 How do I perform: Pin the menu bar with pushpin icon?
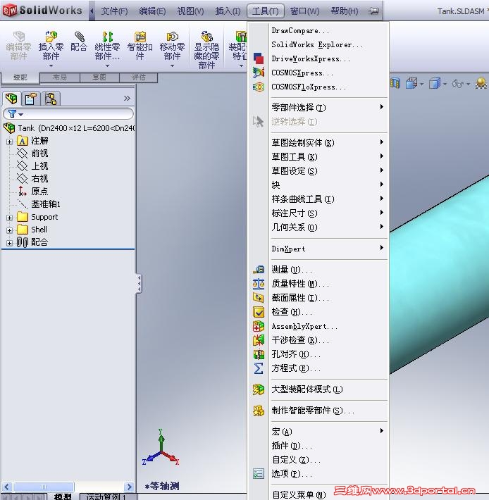[373, 11]
